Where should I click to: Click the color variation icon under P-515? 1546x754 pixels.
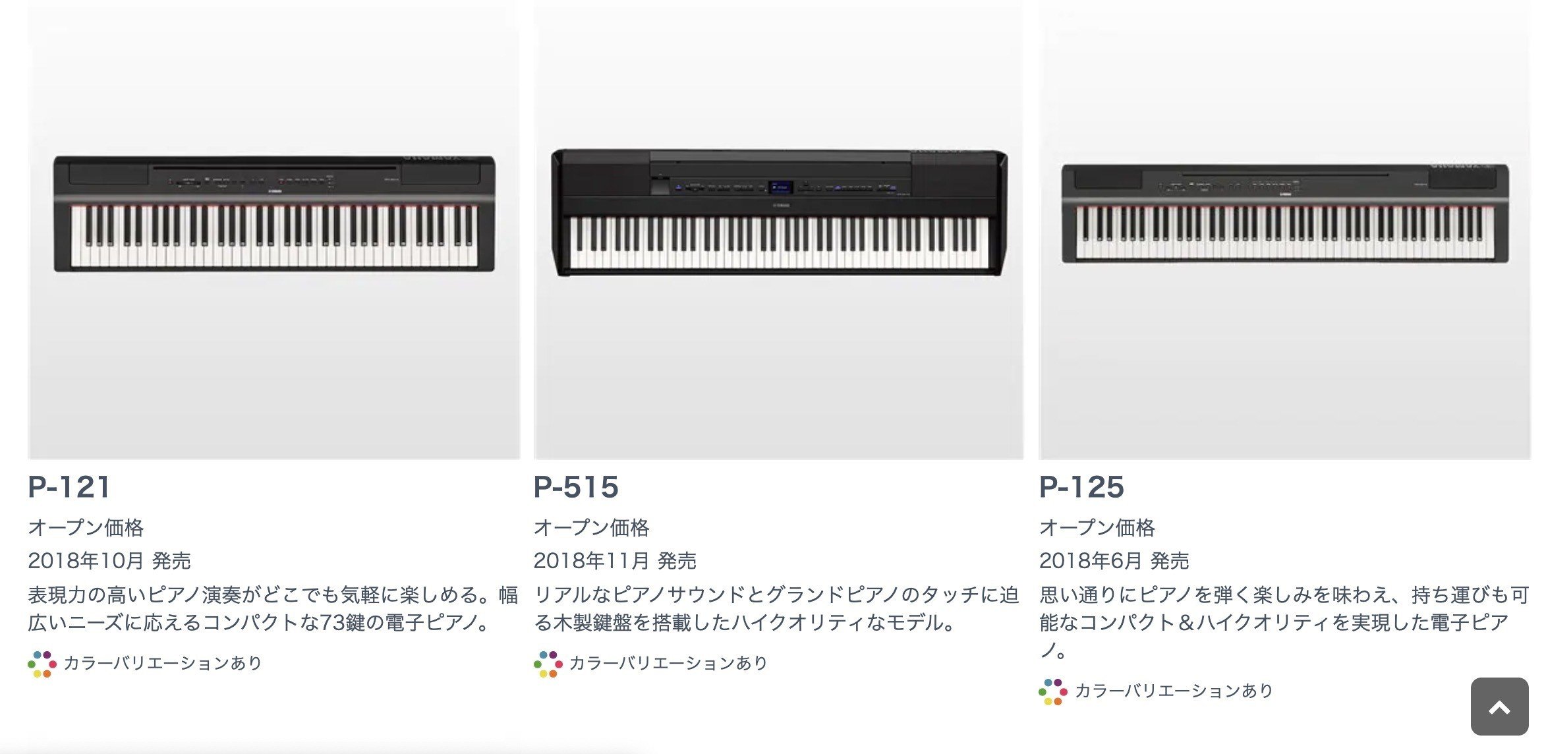(548, 664)
